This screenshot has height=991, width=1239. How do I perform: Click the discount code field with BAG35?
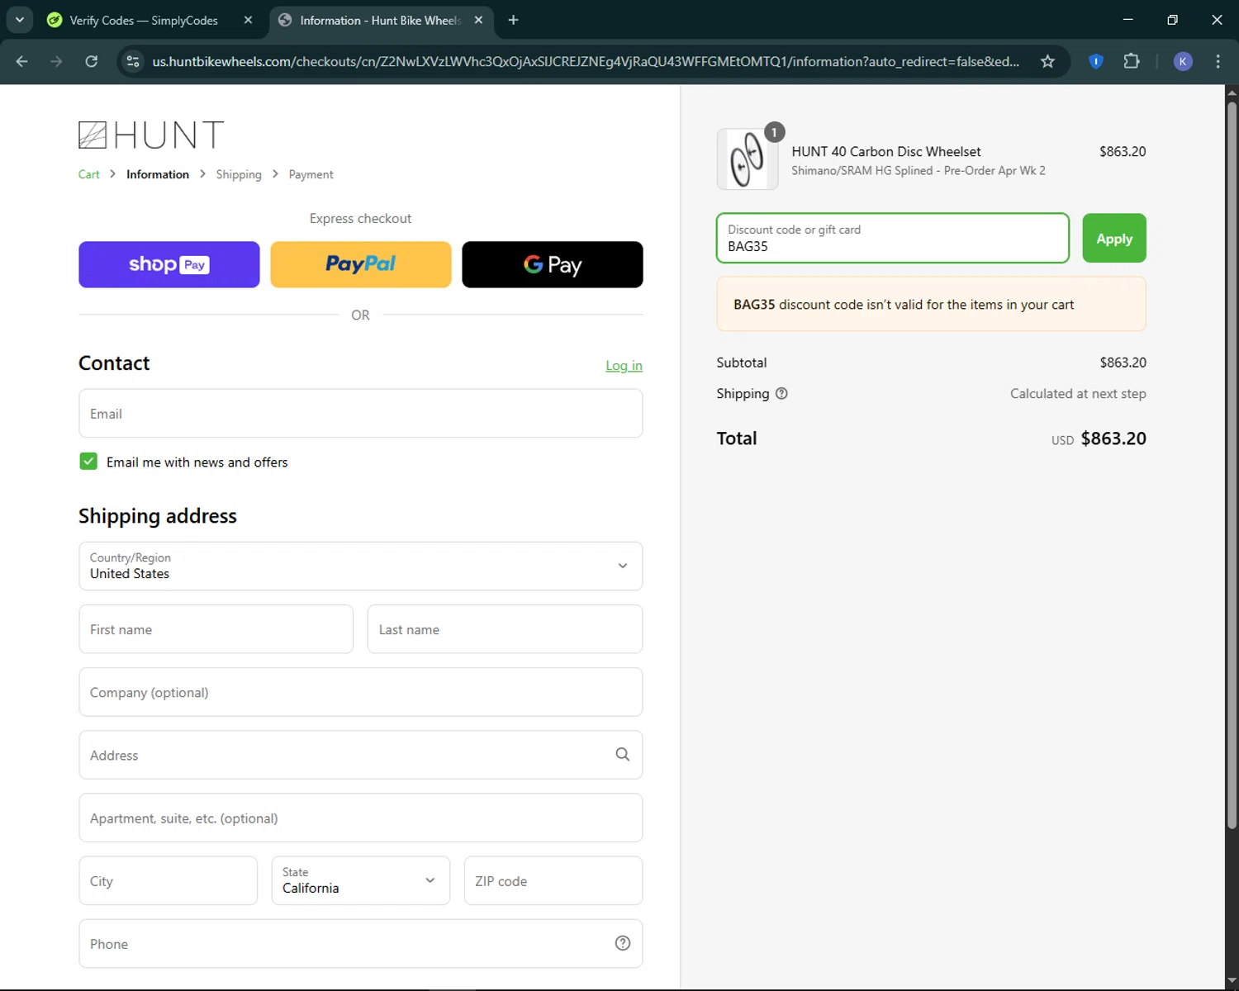pos(893,238)
